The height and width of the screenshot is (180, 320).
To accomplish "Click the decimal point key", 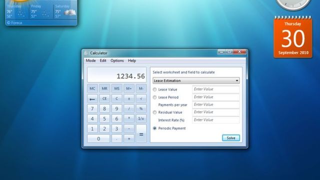I will pos(116,138).
